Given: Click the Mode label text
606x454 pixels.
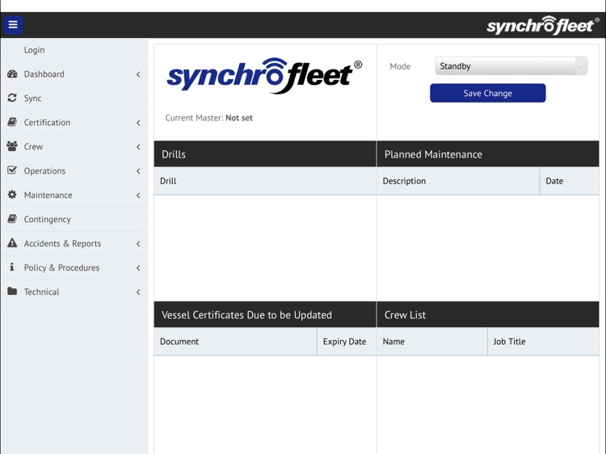Looking at the screenshot, I should [x=400, y=66].
